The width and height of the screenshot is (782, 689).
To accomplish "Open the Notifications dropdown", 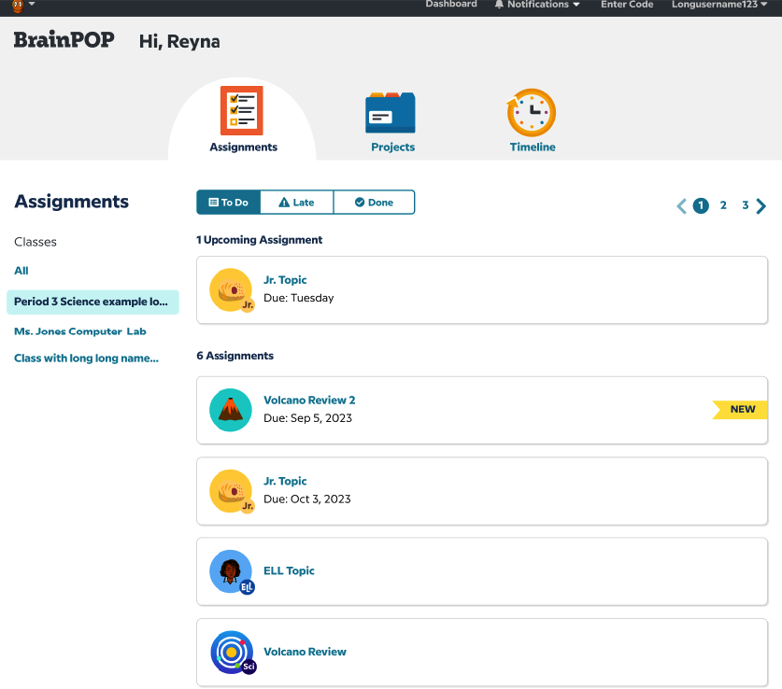I will tap(536, 5).
